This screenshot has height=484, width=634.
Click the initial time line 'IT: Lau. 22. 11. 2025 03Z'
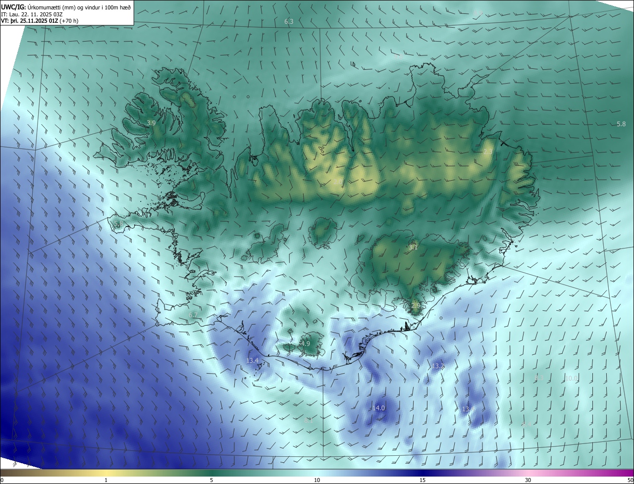click(32, 14)
